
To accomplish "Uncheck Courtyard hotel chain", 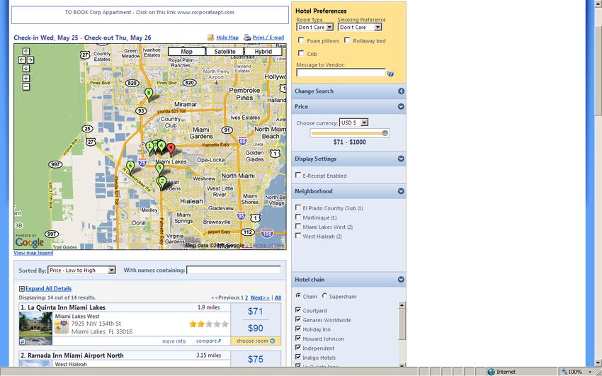I will 298,309.
